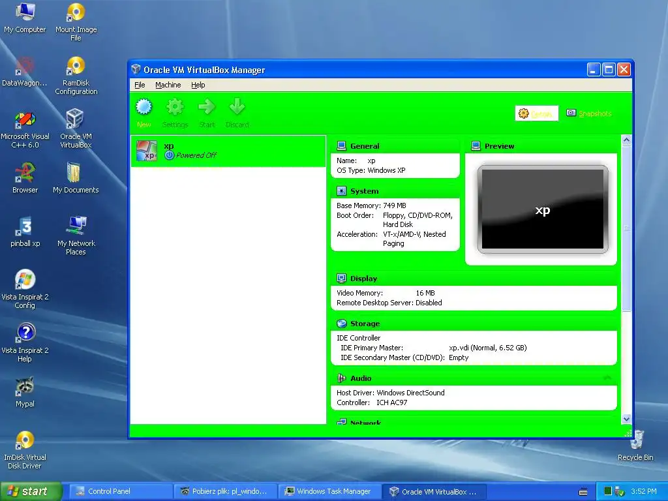Select the My Documents desktop icon
This screenshot has height=501, width=668.
pyautogui.click(x=76, y=178)
